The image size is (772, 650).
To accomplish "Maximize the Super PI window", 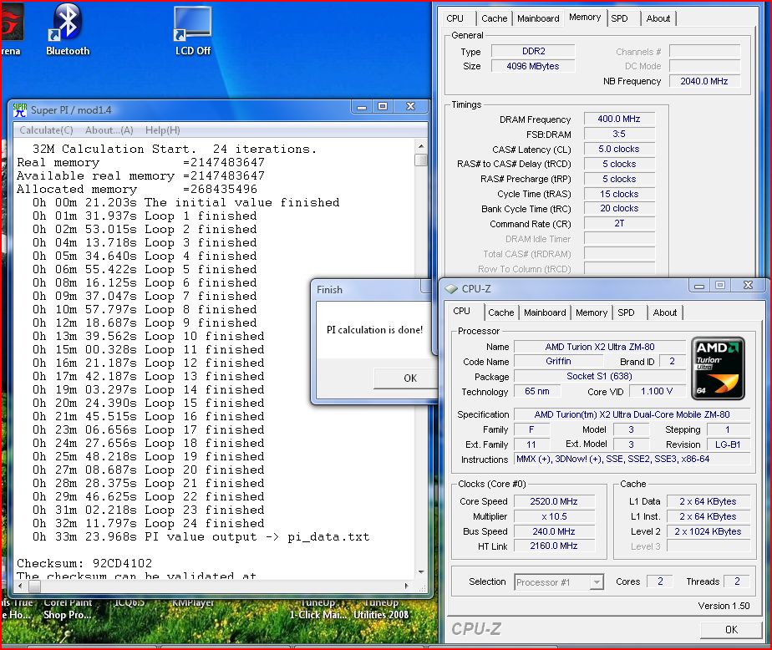I will click(383, 106).
